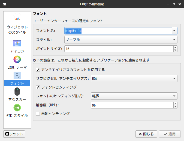Click the Close button at bottom
Screen dimensions: 184x141
click(146, 134)
